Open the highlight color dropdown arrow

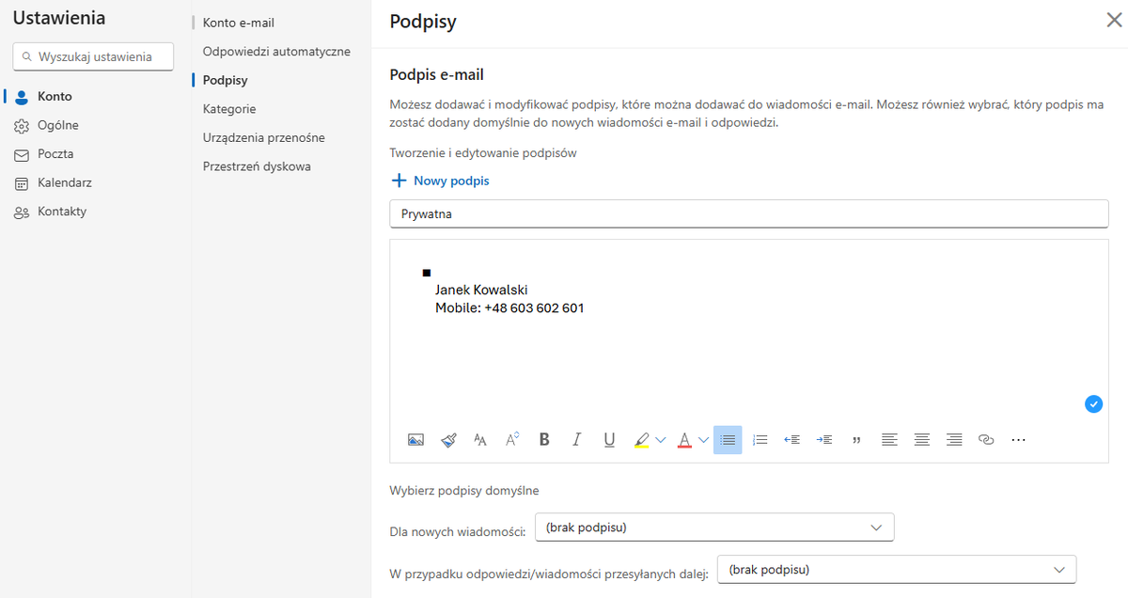[662, 439]
